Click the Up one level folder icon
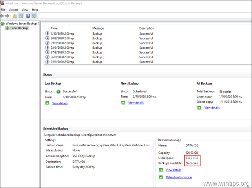The image size is (252, 188). 15,16
